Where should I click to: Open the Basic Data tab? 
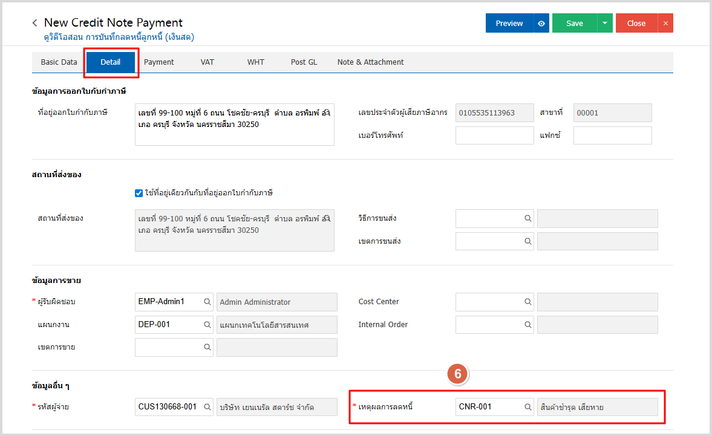pyautogui.click(x=59, y=62)
